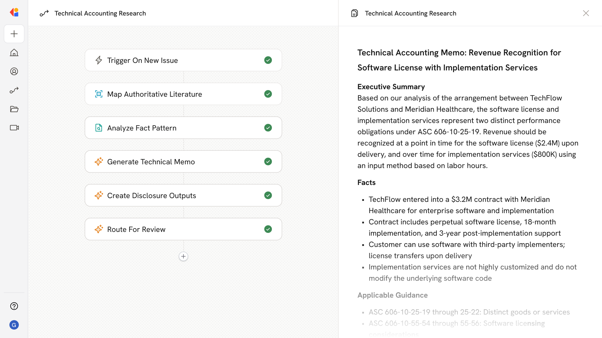Image resolution: width=602 pixels, height=338 pixels.
Task: Open the help question mark icon
Action: point(14,306)
